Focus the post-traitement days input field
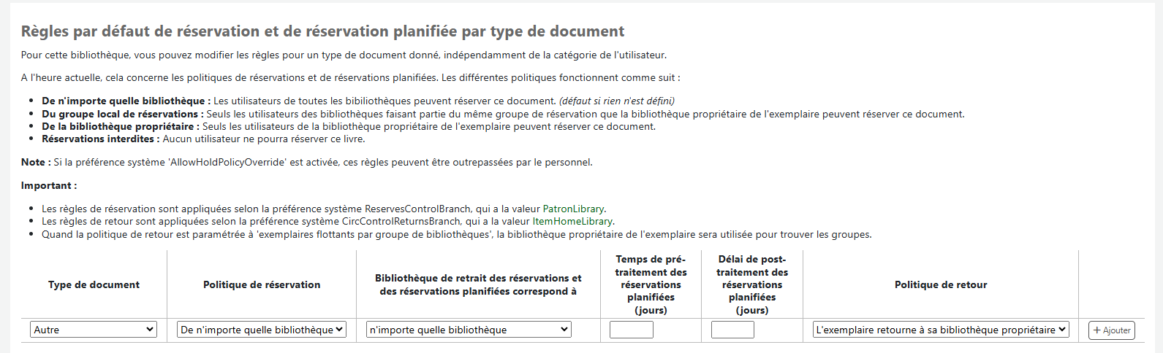 pos(732,330)
